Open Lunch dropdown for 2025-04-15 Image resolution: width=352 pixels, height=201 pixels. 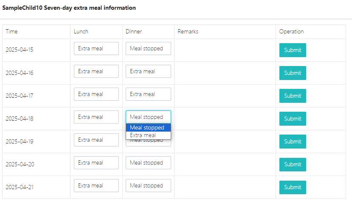coord(96,49)
